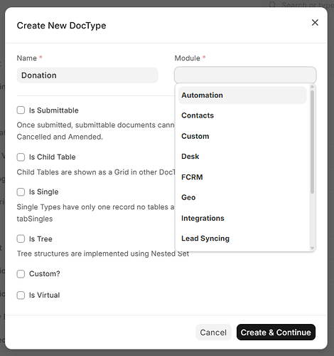Image resolution: width=334 pixels, height=356 pixels.
Task: Select Desk from the module list
Action: [242, 157]
